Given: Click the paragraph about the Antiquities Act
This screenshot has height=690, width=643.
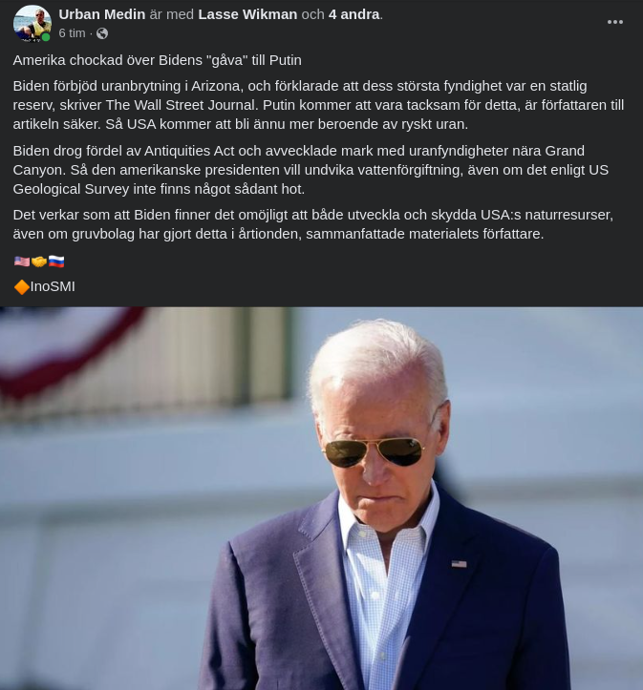Looking at the screenshot, I should [x=311, y=170].
